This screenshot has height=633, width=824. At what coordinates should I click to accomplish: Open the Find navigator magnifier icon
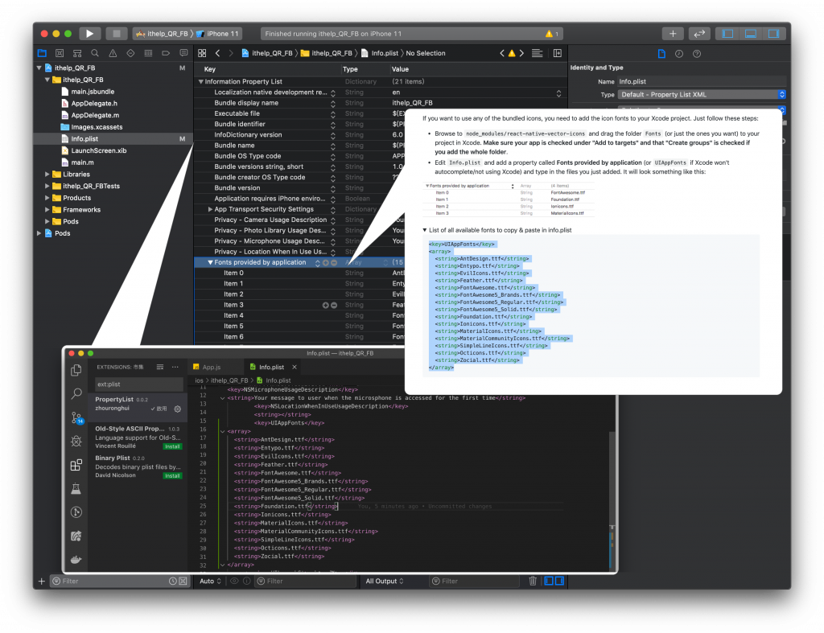(x=95, y=53)
